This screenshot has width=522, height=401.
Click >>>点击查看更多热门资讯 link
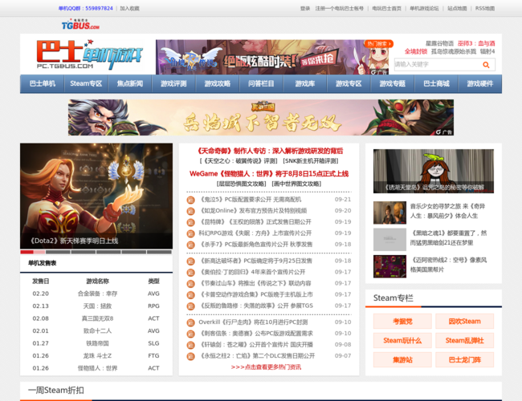click(266, 367)
